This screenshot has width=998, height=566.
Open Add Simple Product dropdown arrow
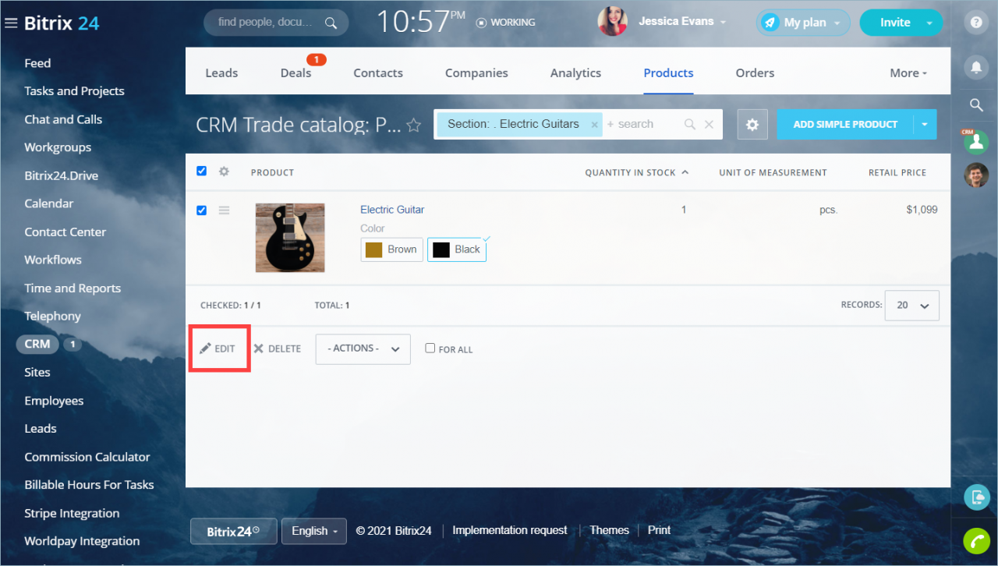pos(925,124)
